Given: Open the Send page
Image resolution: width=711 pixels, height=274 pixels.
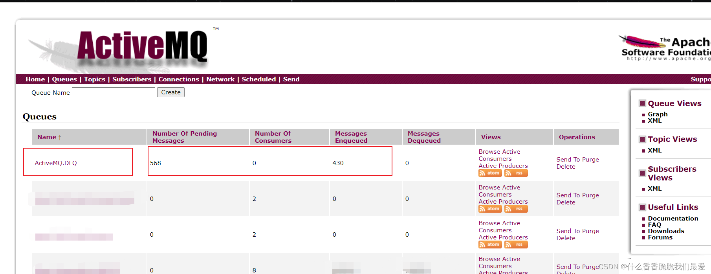Looking at the screenshot, I should [x=291, y=79].
